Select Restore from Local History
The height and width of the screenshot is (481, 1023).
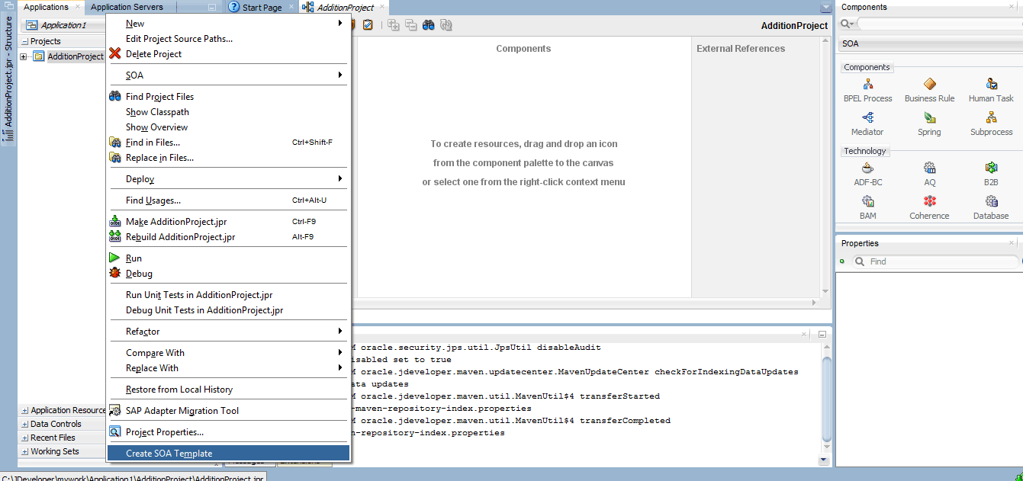click(x=228, y=389)
